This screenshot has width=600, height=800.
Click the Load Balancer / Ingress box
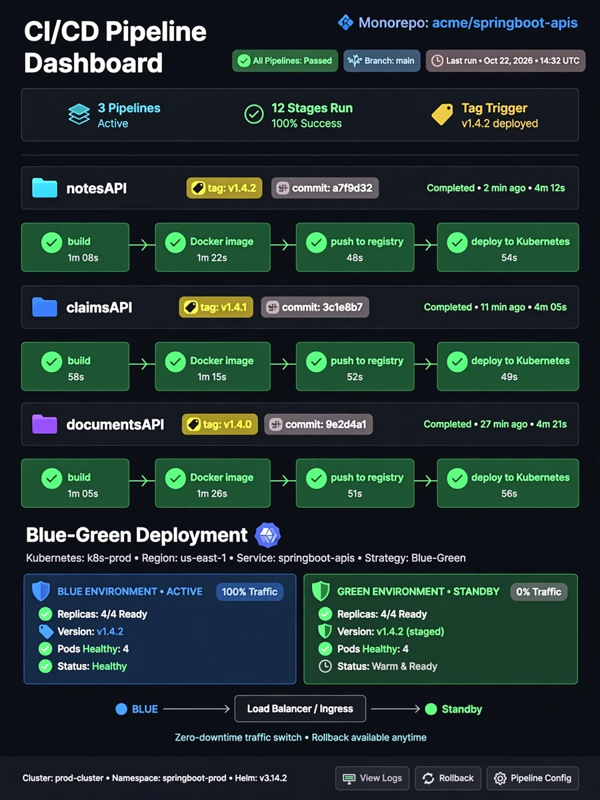tap(300, 709)
